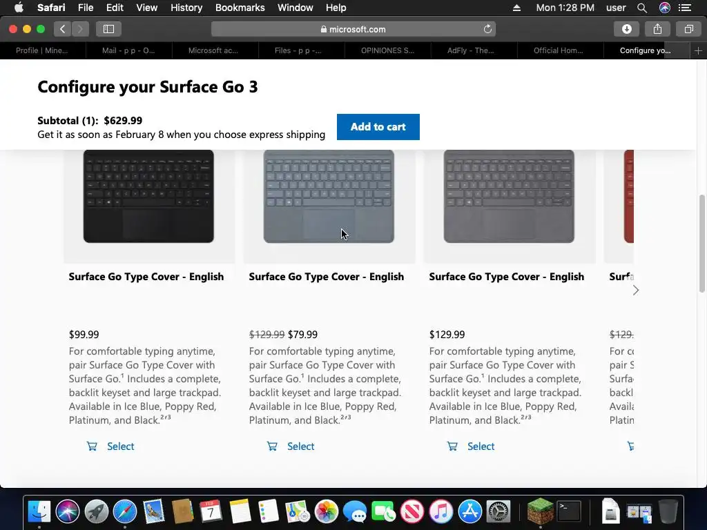Image resolution: width=707 pixels, height=530 pixels.
Task: Open Spotlight search in the menu bar
Action: point(642,8)
